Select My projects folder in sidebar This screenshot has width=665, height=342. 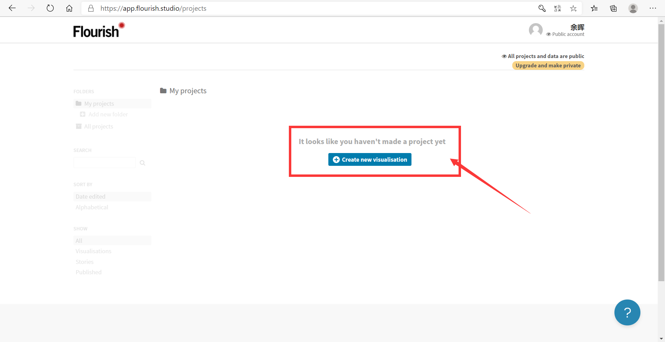(x=112, y=104)
